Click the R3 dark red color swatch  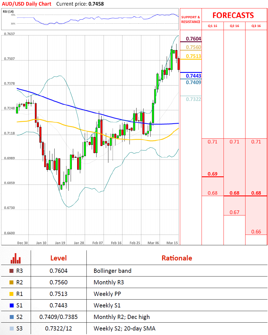coord(12,271)
